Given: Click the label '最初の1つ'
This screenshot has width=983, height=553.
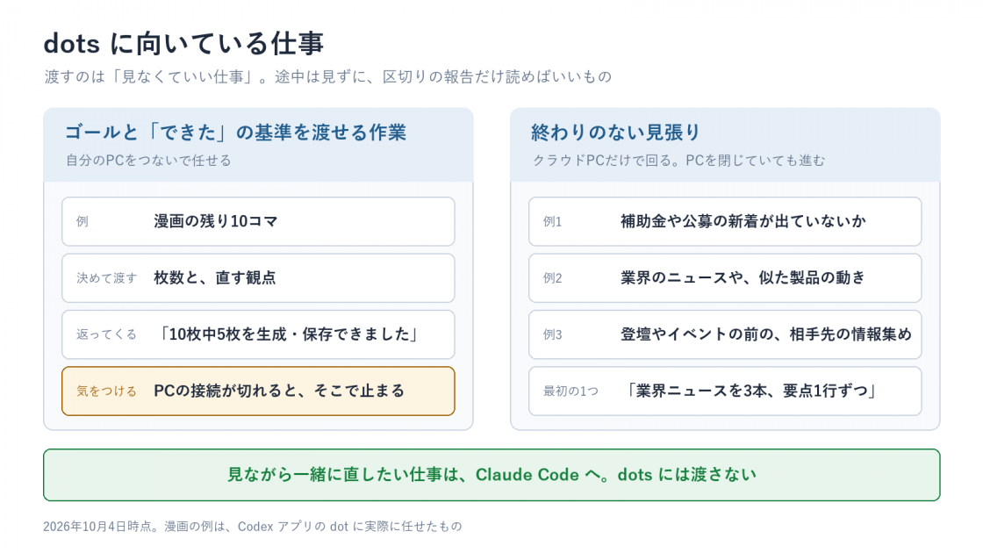Looking at the screenshot, I should 570,391.
